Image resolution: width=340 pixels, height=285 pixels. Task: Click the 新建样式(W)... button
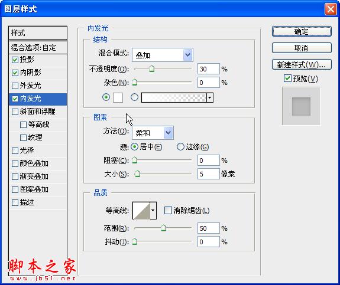tap(302, 64)
